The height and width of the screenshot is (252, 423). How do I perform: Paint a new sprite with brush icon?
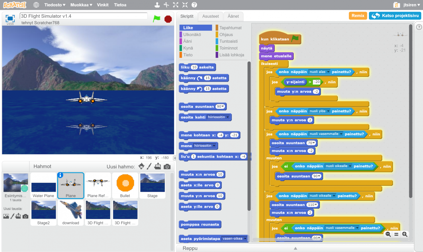coord(149,166)
